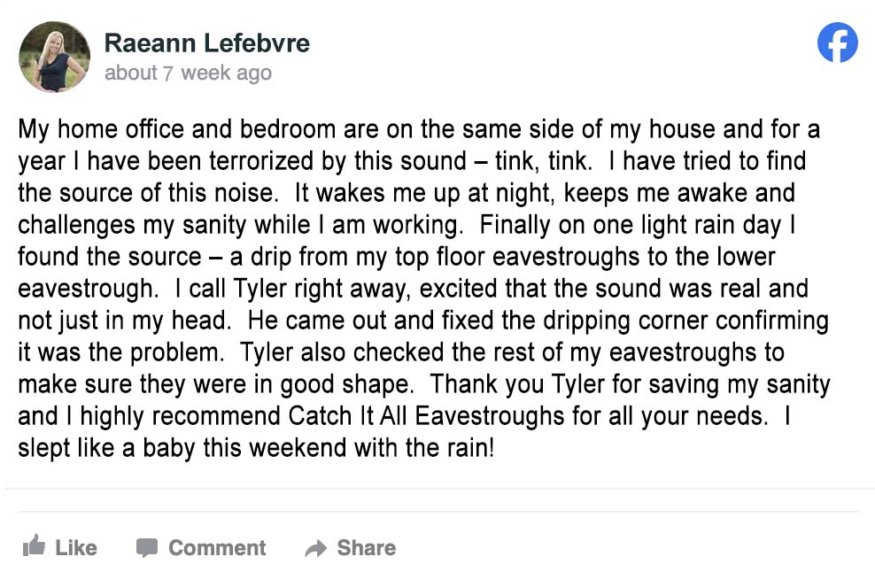
Task: Click the phrase 'make sure they were in good shape'
Action: tap(216, 384)
